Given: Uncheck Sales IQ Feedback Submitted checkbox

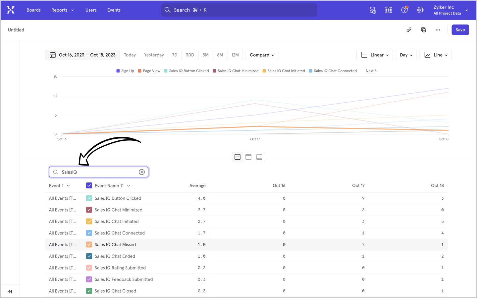Looking at the screenshot, I should click(89, 279).
